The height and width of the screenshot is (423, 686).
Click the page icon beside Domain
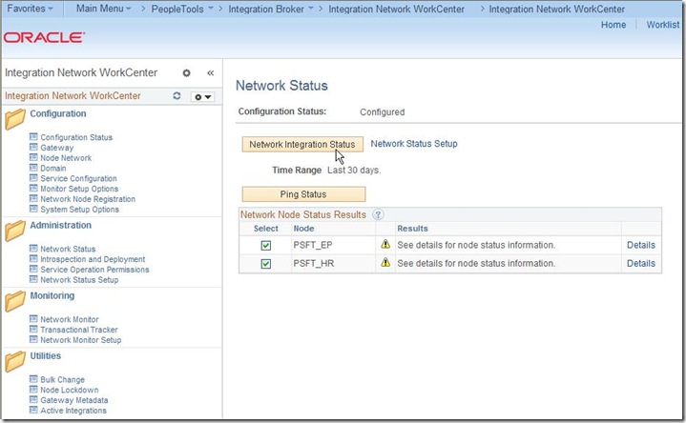(x=33, y=168)
